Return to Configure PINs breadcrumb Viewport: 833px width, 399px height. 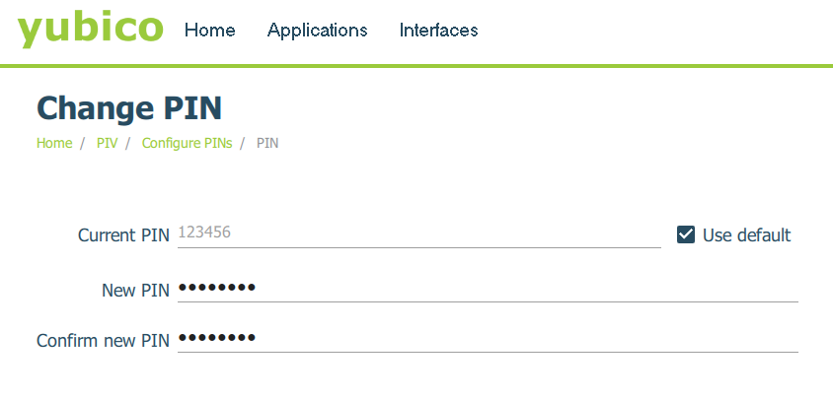(x=187, y=143)
